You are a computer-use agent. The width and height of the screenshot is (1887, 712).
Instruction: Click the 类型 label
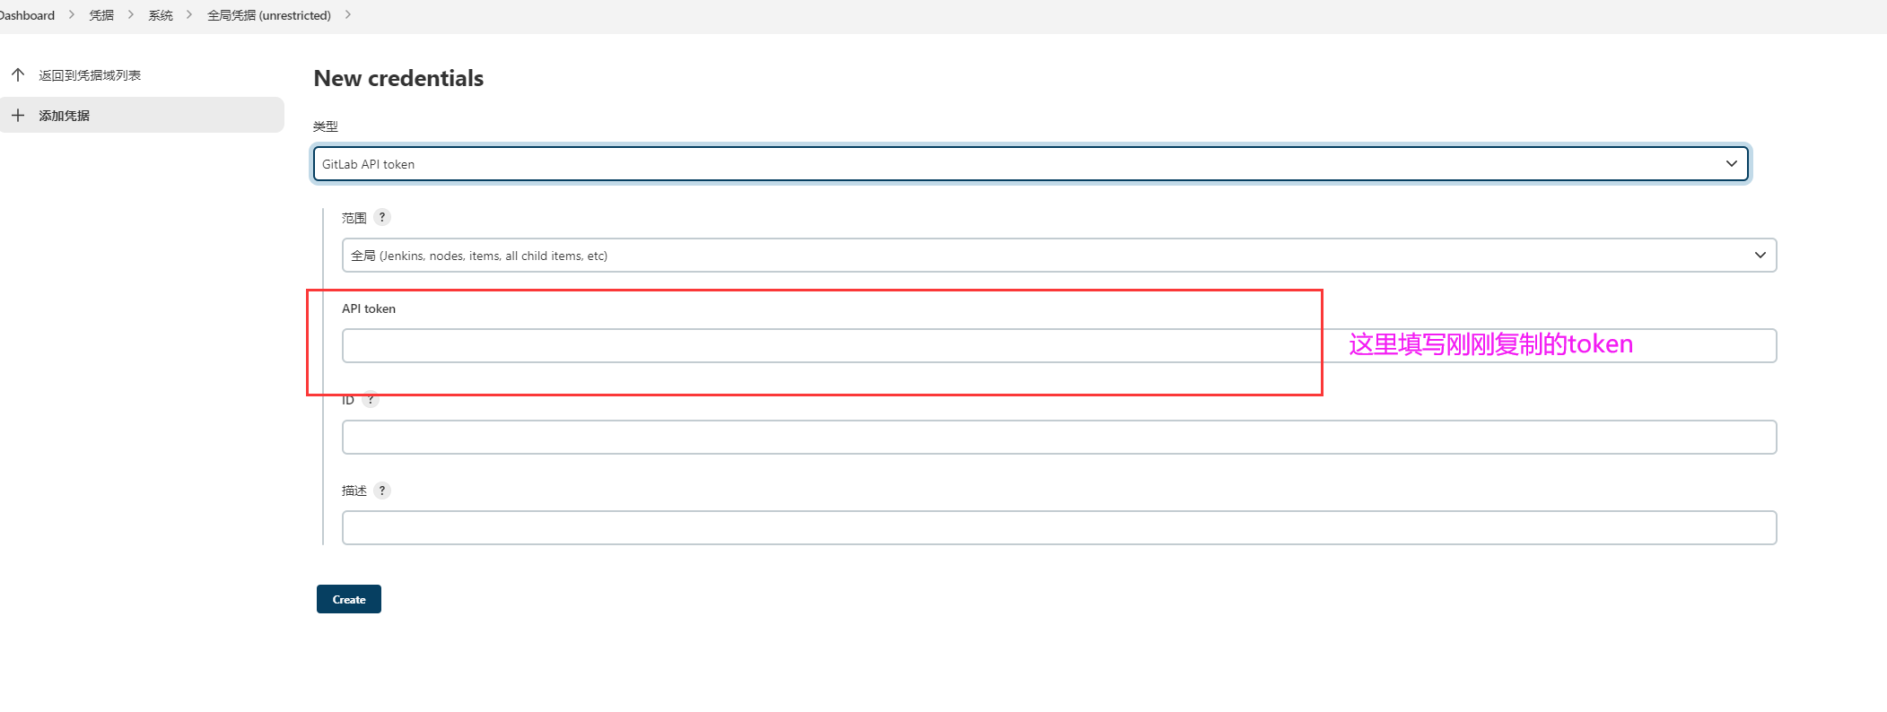(x=325, y=126)
